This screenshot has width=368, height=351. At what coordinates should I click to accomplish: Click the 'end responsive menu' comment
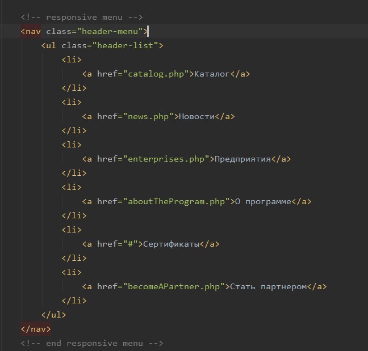[x=92, y=343]
